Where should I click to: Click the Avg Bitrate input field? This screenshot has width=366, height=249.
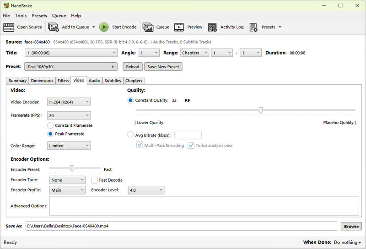[188, 135]
